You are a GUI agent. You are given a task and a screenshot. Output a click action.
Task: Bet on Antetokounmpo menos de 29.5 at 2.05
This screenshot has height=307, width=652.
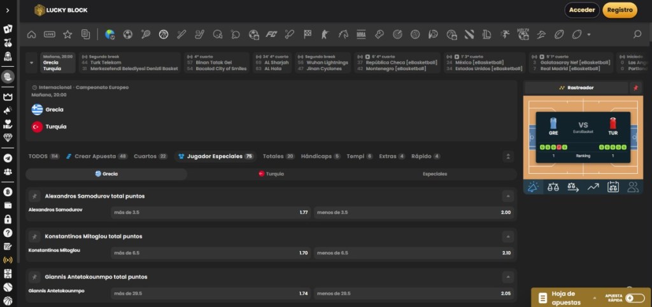point(414,293)
